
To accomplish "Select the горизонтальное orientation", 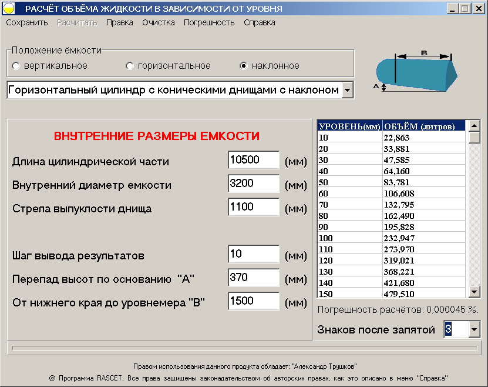I will point(129,66).
